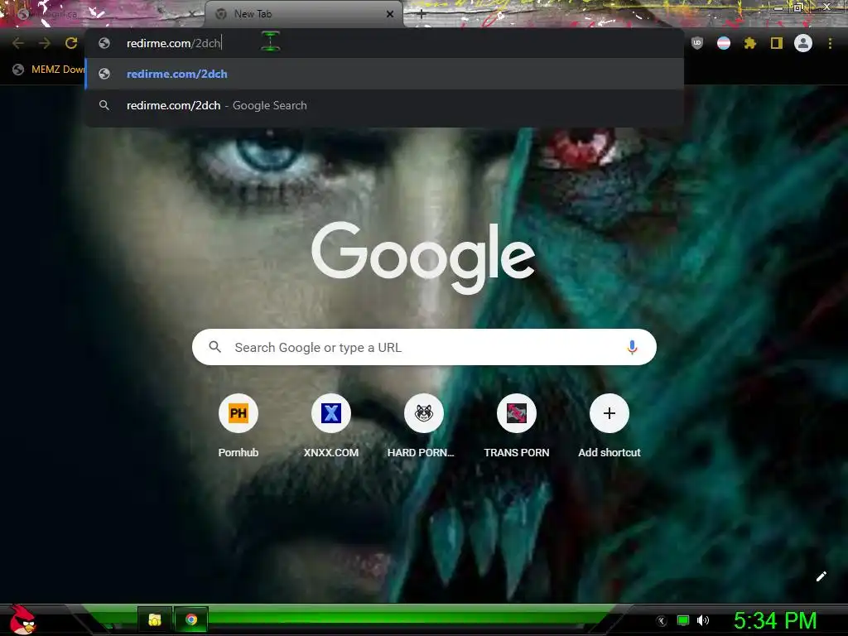The height and width of the screenshot is (636, 848).
Task: Open the volume speaker tray icon
Action: [x=703, y=620]
